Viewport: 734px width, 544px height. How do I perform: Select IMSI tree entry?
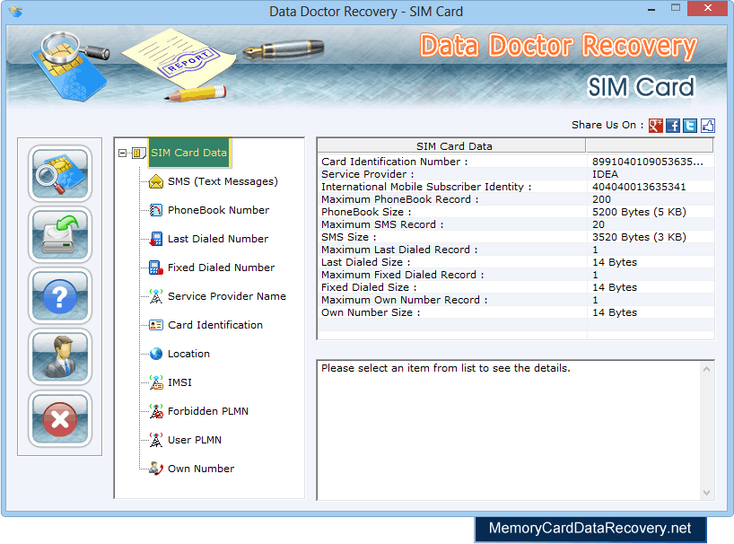[179, 382]
